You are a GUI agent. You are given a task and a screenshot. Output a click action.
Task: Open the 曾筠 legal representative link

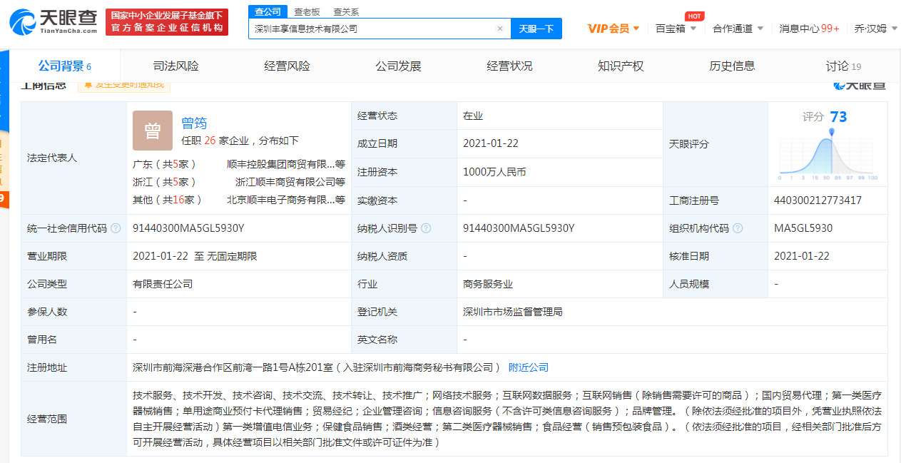pos(194,123)
